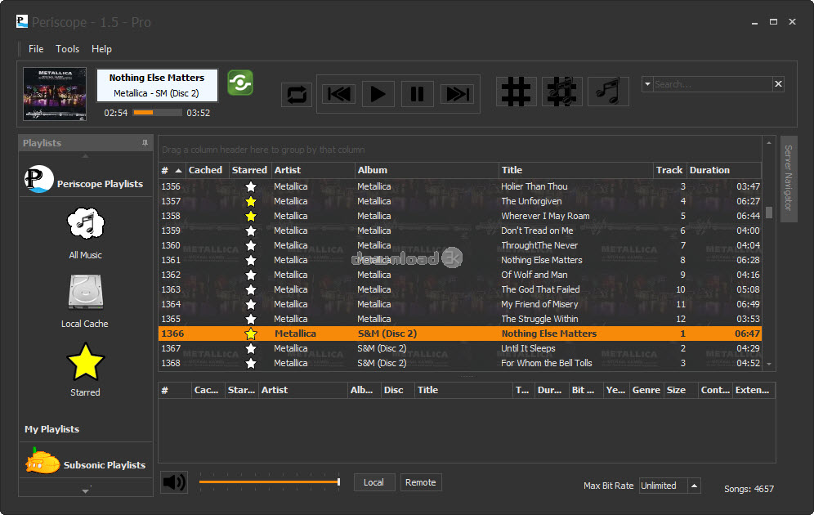
Task: Sort lower list by Size header
Action: tap(681, 390)
